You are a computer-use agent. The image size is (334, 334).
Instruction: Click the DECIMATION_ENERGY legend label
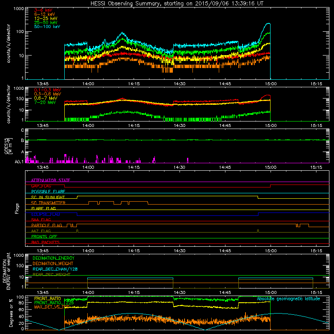53,258
